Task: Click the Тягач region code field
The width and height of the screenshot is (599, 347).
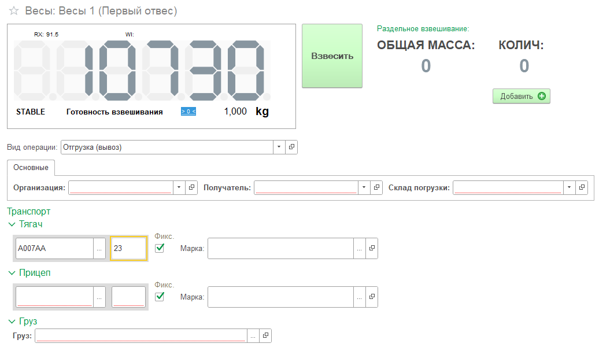Action: (x=128, y=248)
